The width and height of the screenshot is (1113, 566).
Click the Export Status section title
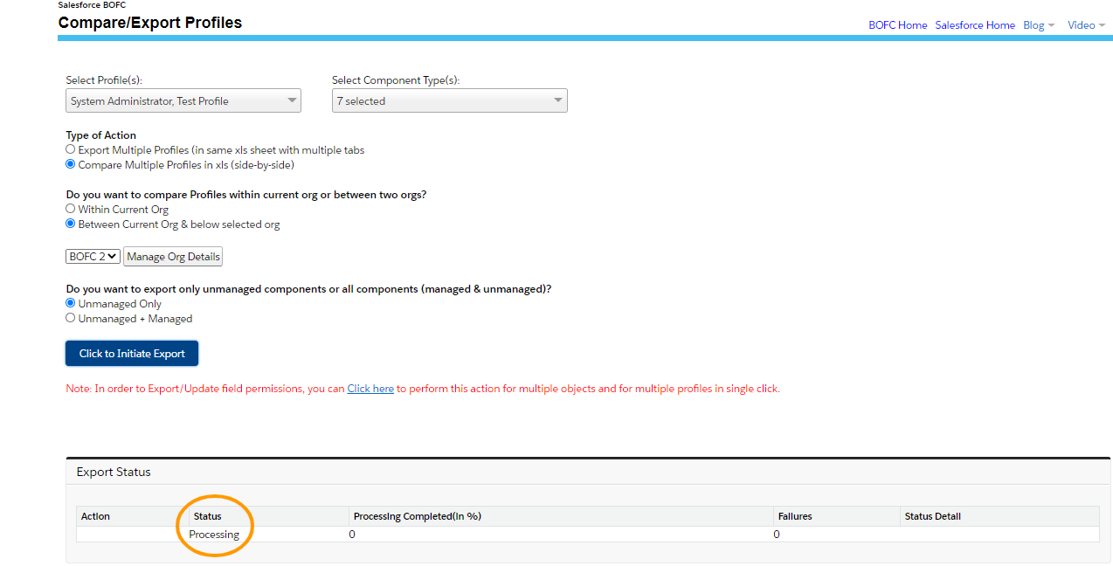coord(114,472)
